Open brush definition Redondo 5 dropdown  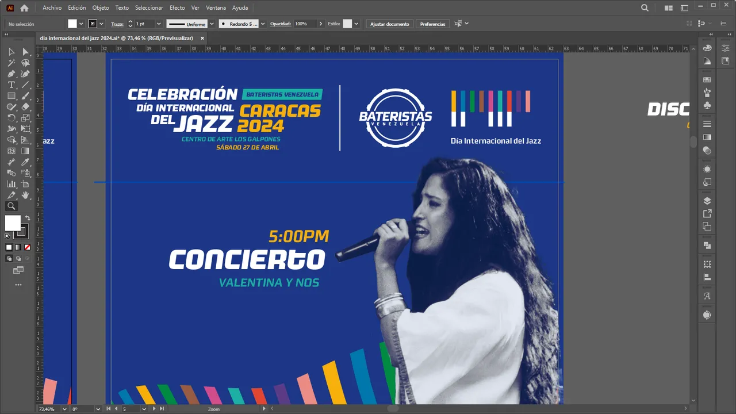(x=263, y=24)
